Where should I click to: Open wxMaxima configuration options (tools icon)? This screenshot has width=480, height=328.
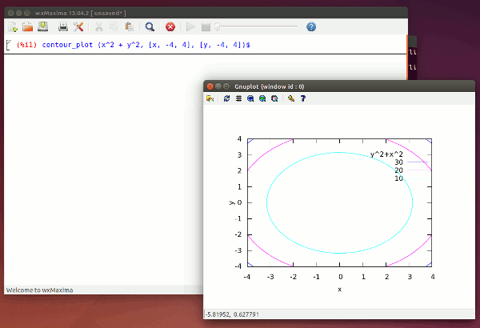(x=78, y=26)
